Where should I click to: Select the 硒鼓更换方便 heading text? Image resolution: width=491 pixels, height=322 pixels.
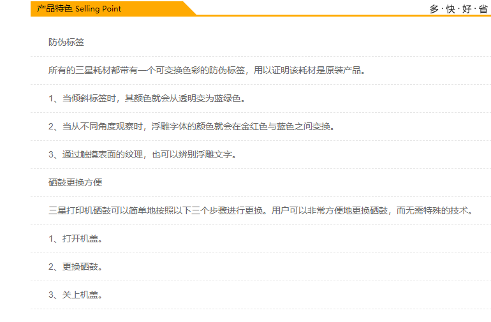pyautogui.click(x=75, y=182)
